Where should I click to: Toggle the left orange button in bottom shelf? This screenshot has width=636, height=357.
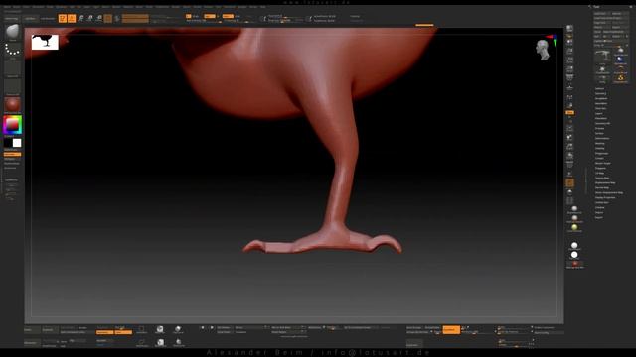104,332
